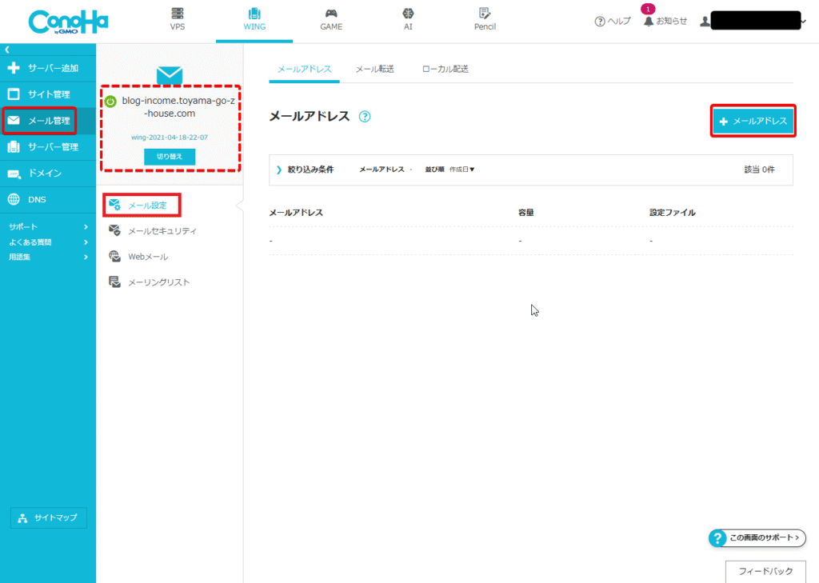Open the 並び順 作成日 sort dropdown
819x583 pixels.
(x=461, y=170)
